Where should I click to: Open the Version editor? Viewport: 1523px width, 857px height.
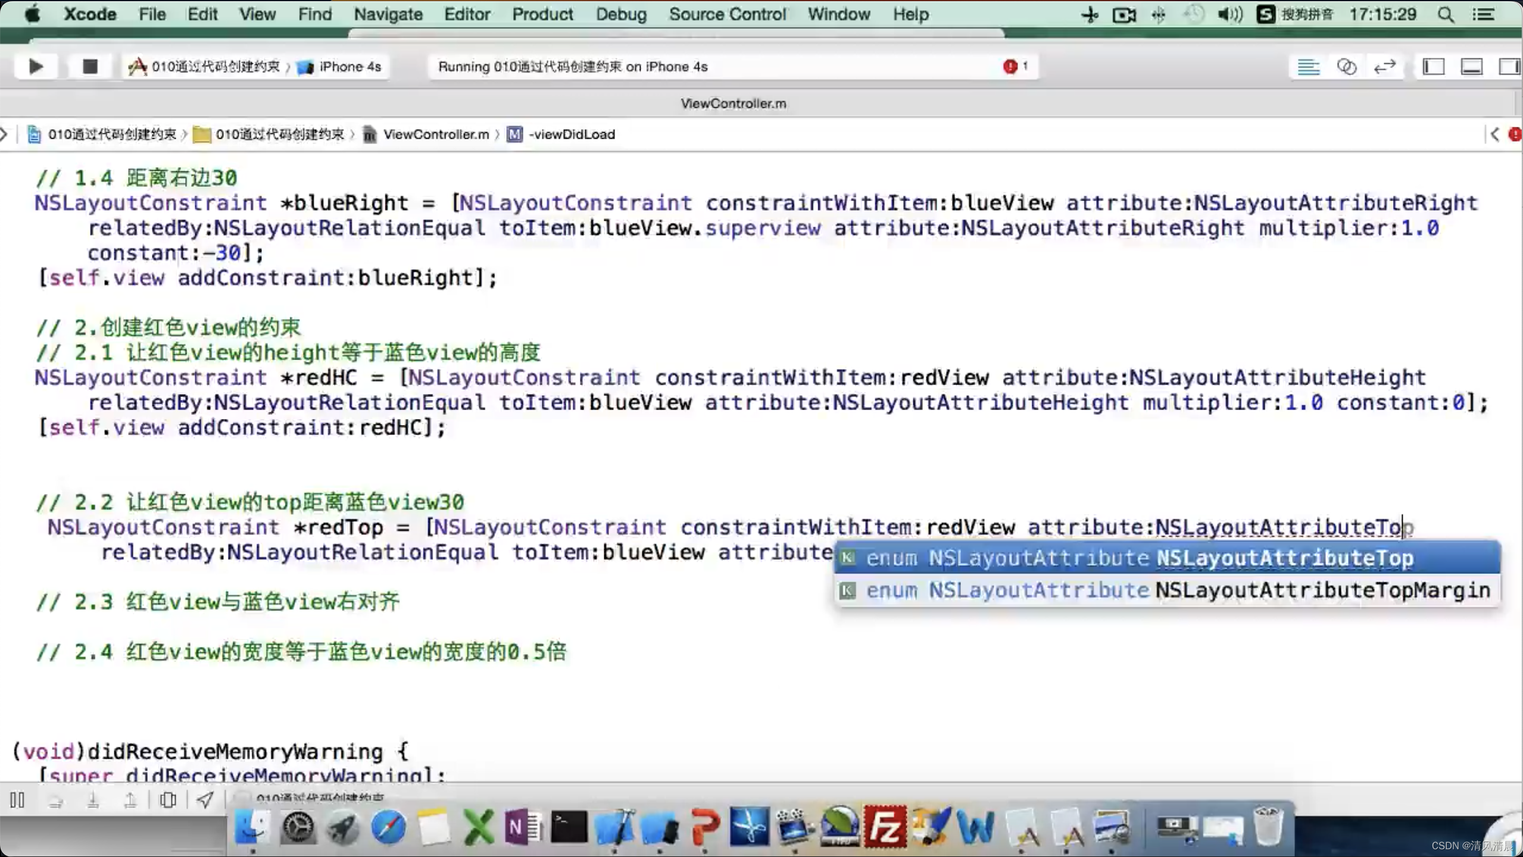coord(1385,67)
